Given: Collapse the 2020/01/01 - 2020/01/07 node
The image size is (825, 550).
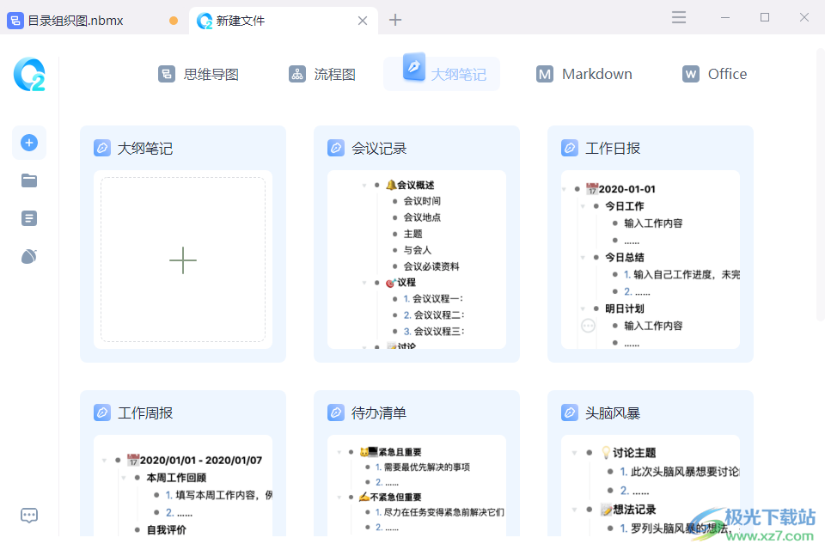Looking at the screenshot, I should 104,461.
